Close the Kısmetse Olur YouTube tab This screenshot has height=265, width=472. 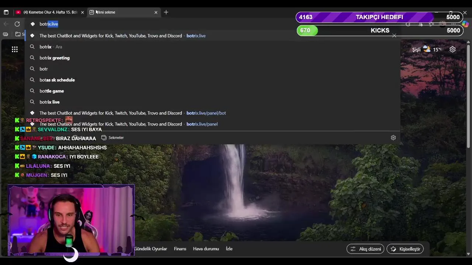[x=82, y=12]
